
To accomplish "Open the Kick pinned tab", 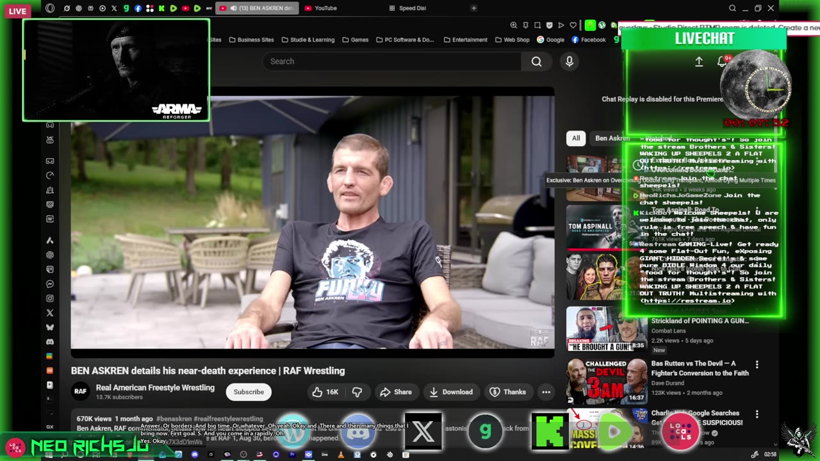I will (161, 8).
